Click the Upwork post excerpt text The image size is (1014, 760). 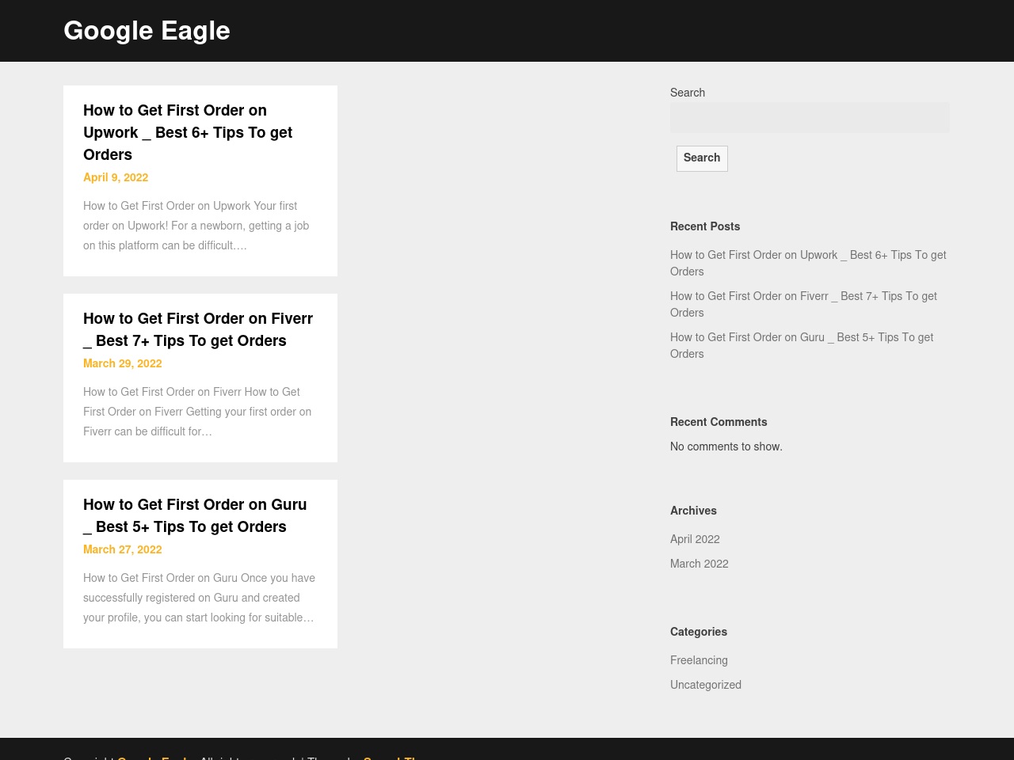pyautogui.click(x=196, y=226)
